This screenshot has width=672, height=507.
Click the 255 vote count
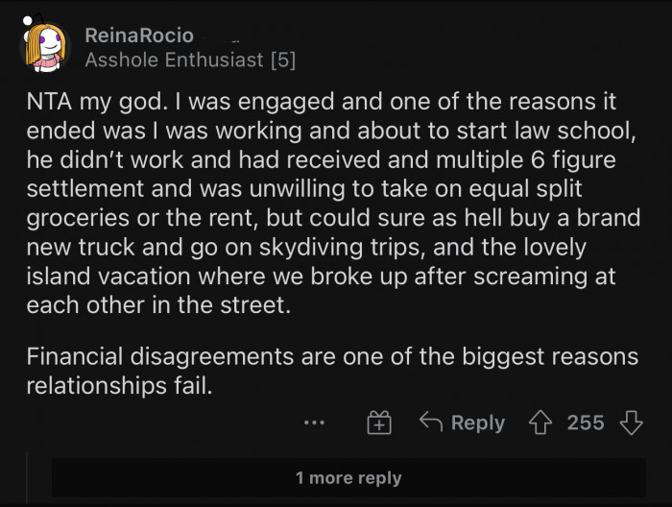click(586, 422)
